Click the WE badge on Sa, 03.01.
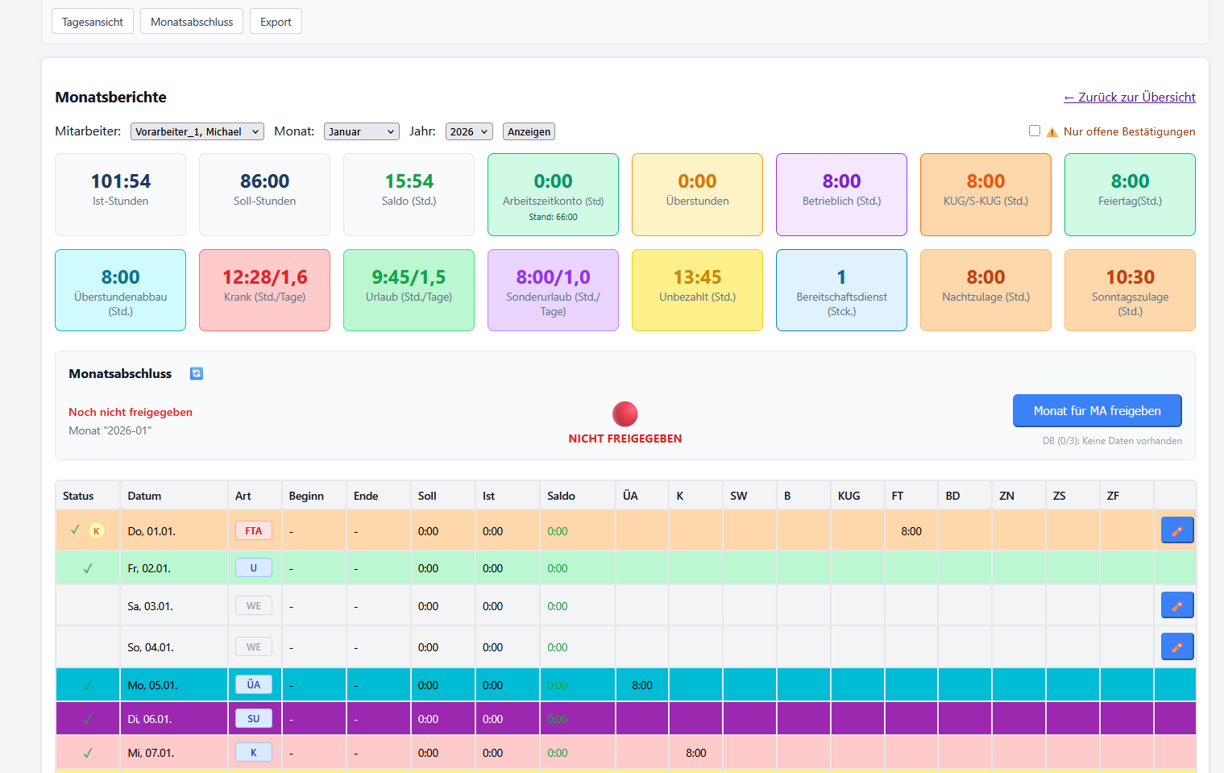The height and width of the screenshot is (773, 1224). (x=254, y=605)
